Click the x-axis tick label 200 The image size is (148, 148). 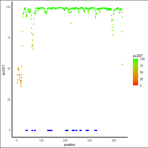[x=65, y=141]
